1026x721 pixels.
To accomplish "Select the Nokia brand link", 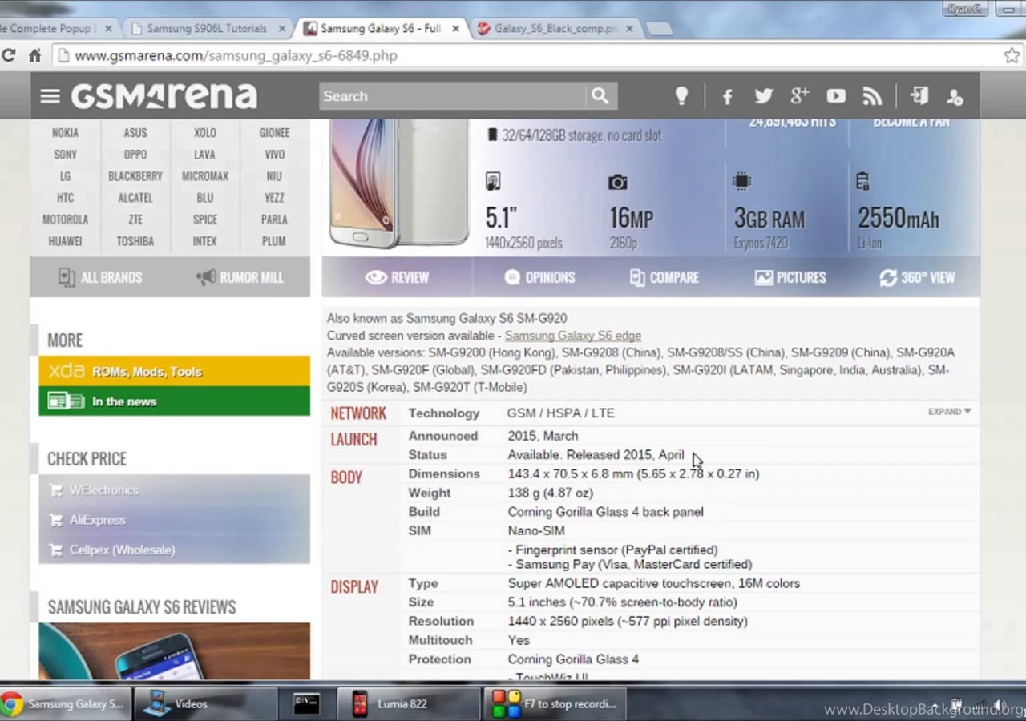I will click(x=66, y=133).
